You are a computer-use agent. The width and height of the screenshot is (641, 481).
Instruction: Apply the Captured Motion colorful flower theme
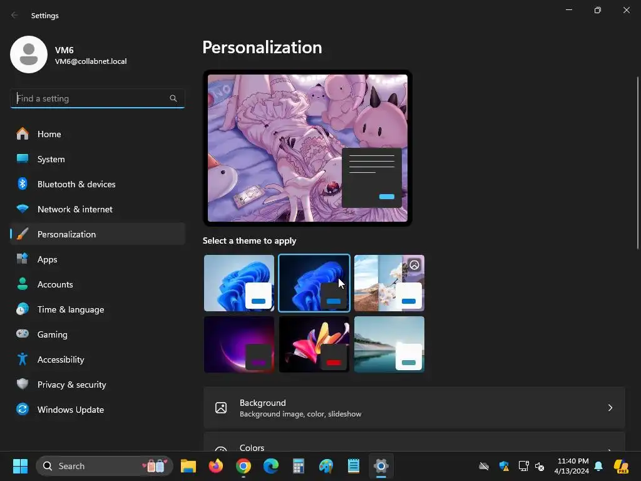click(314, 344)
